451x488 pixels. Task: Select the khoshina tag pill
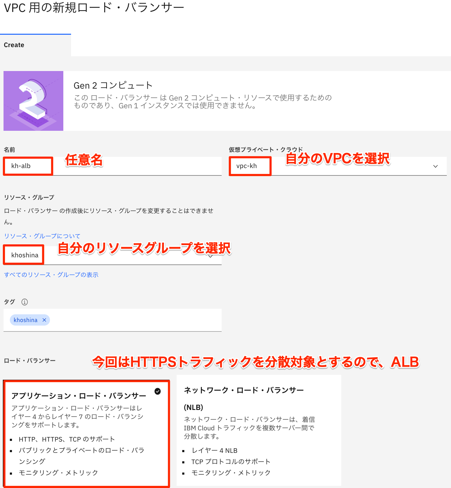25,320
